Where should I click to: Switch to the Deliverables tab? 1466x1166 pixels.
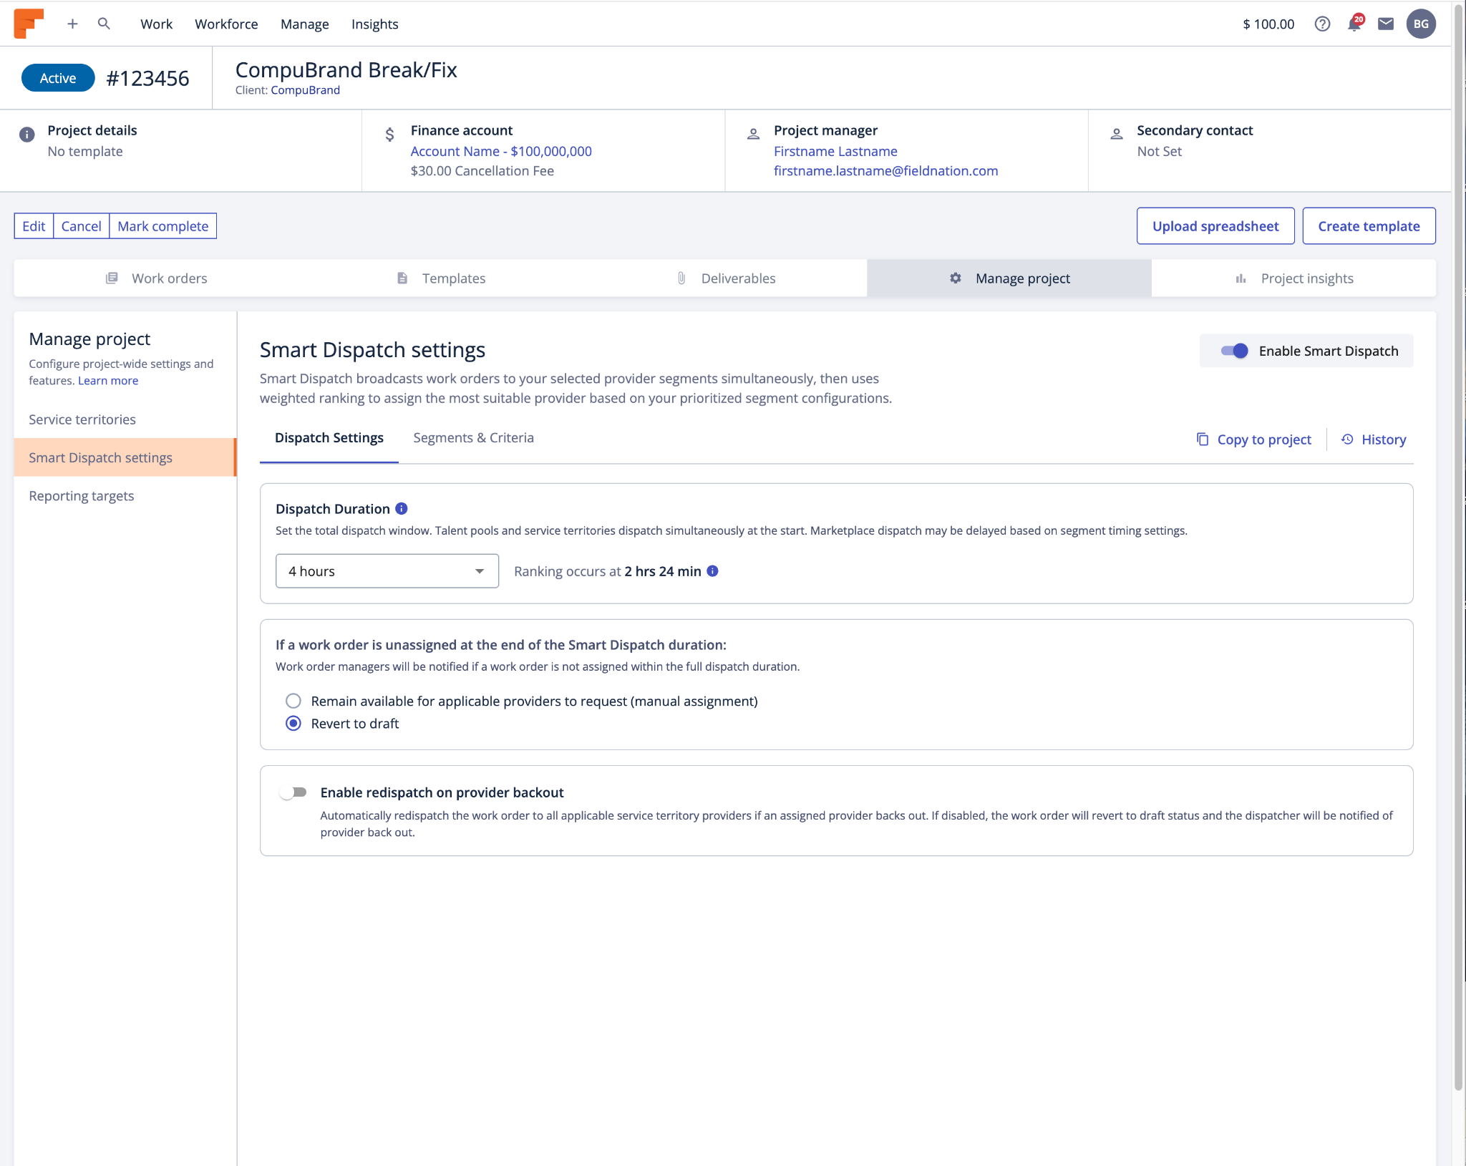click(x=724, y=278)
